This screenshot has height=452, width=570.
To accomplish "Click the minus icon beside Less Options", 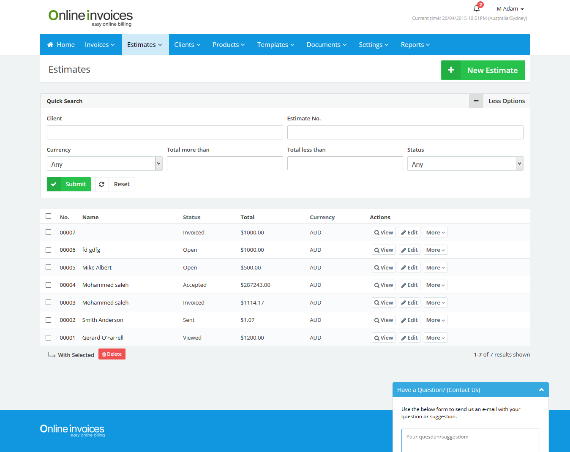I will point(476,101).
